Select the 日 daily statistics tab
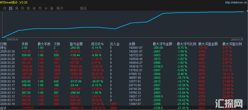Screen dimensions: 248x110 pyautogui.click(x=11, y=8)
